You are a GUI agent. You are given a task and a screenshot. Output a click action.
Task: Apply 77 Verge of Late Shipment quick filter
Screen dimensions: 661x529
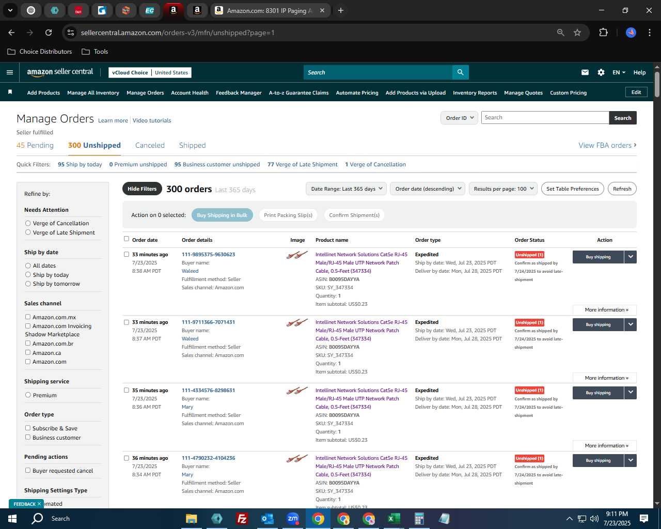(303, 164)
